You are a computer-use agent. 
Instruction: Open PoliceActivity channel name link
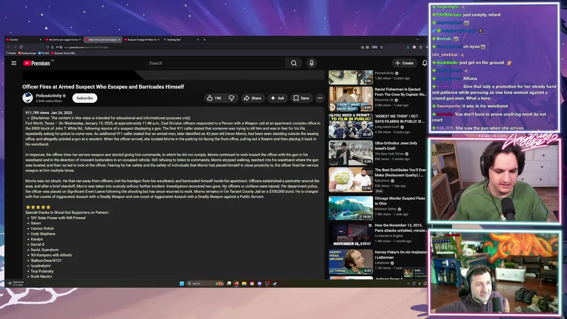pyautogui.click(x=49, y=96)
